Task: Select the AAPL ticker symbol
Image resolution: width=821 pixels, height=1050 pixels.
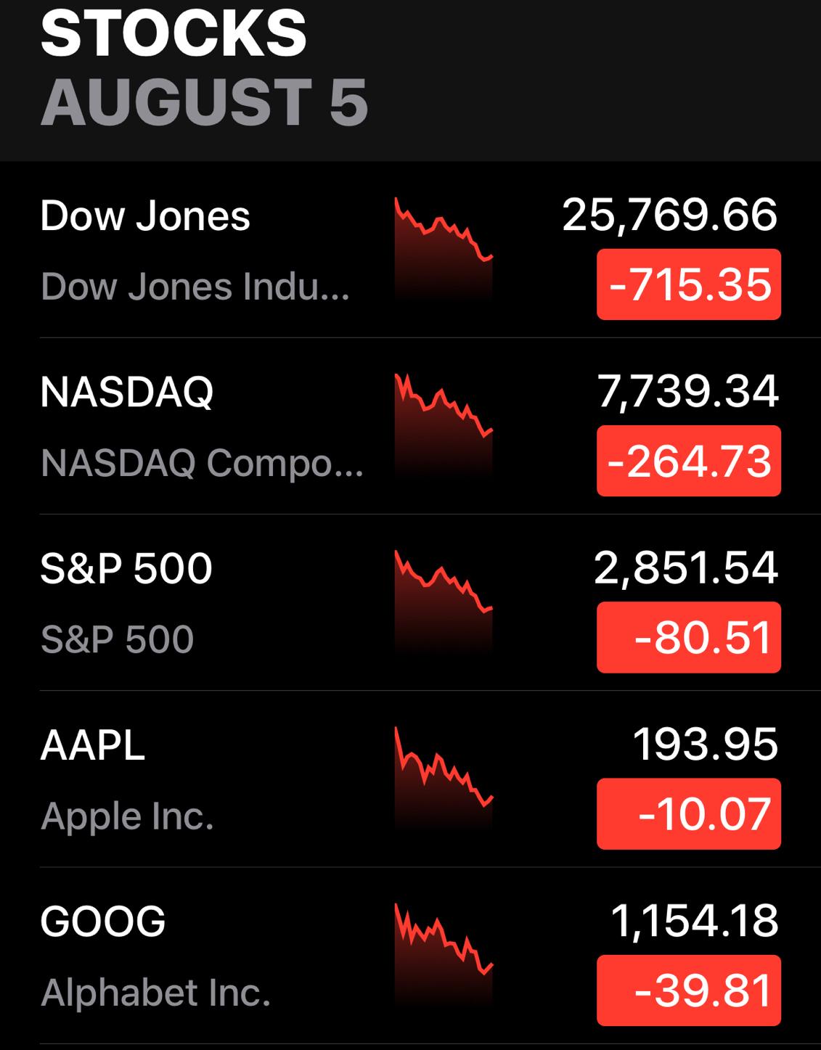Action: tap(93, 745)
